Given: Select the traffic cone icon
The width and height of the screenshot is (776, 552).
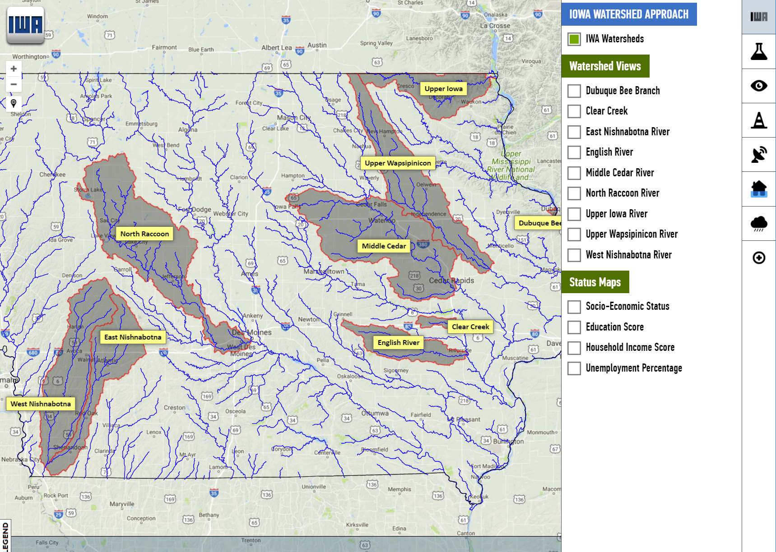Looking at the screenshot, I should [x=759, y=120].
